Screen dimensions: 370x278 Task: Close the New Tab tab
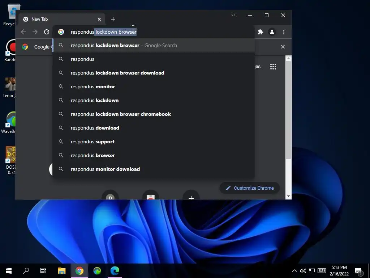(x=99, y=19)
